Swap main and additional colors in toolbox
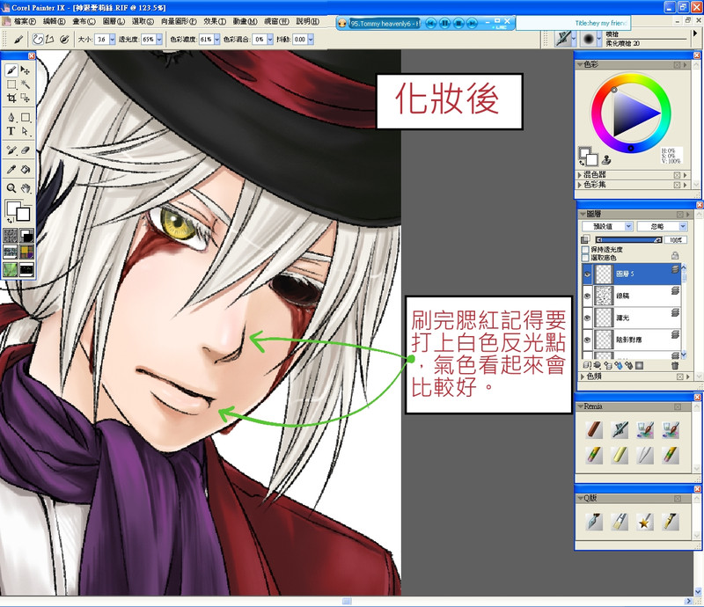The width and height of the screenshot is (704, 607). point(9,220)
